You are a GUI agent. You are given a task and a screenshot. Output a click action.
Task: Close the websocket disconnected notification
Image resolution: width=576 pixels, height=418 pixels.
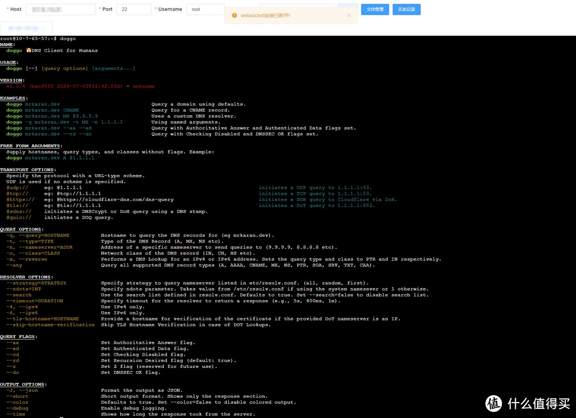pos(349,15)
